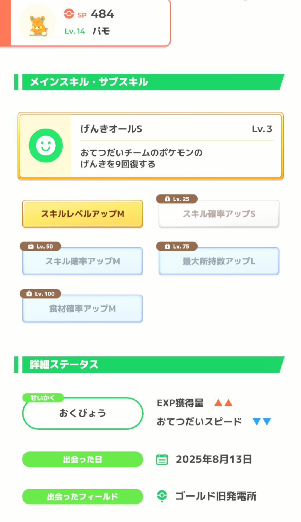Tap the Poké Ball SP icon

pyautogui.click(x=69, y=14)
